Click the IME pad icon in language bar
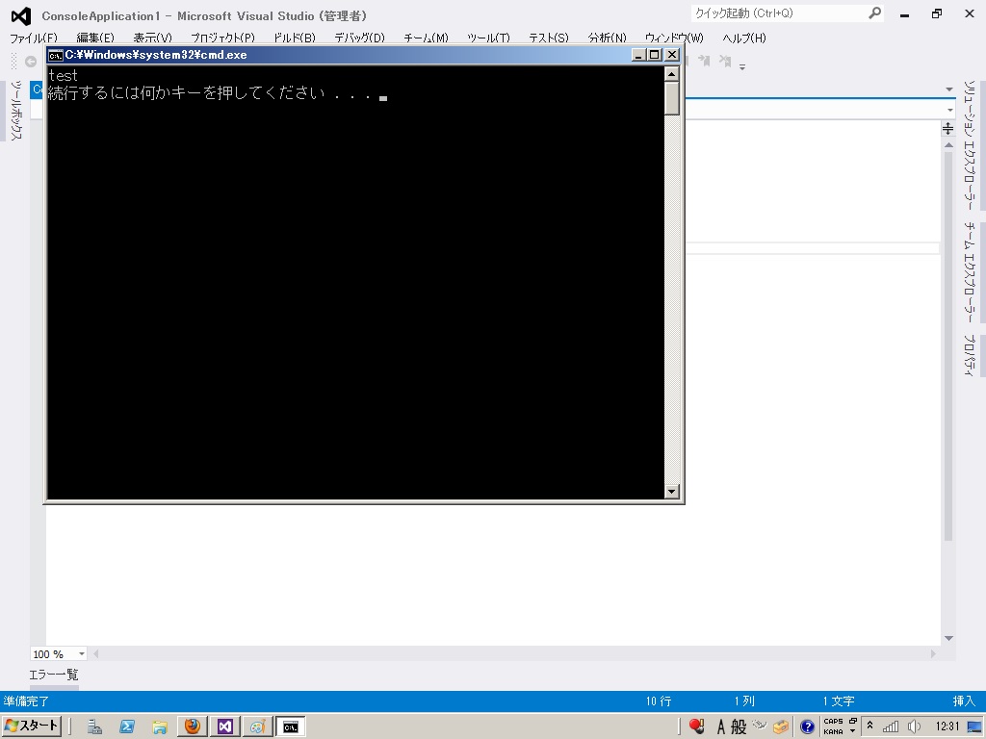The width and height of the screenshot is (986, 739). 761,726
